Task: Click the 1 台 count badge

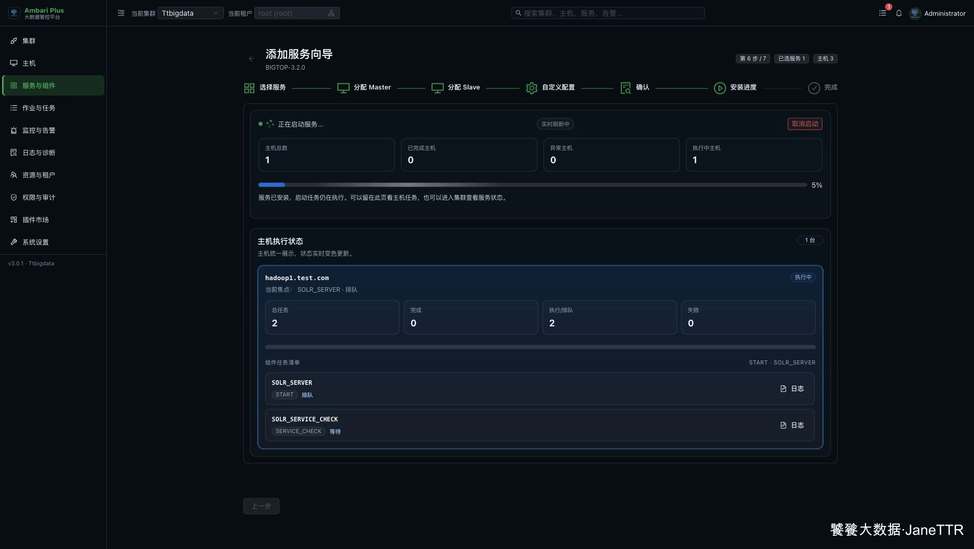Action: [x=810, y=240]
